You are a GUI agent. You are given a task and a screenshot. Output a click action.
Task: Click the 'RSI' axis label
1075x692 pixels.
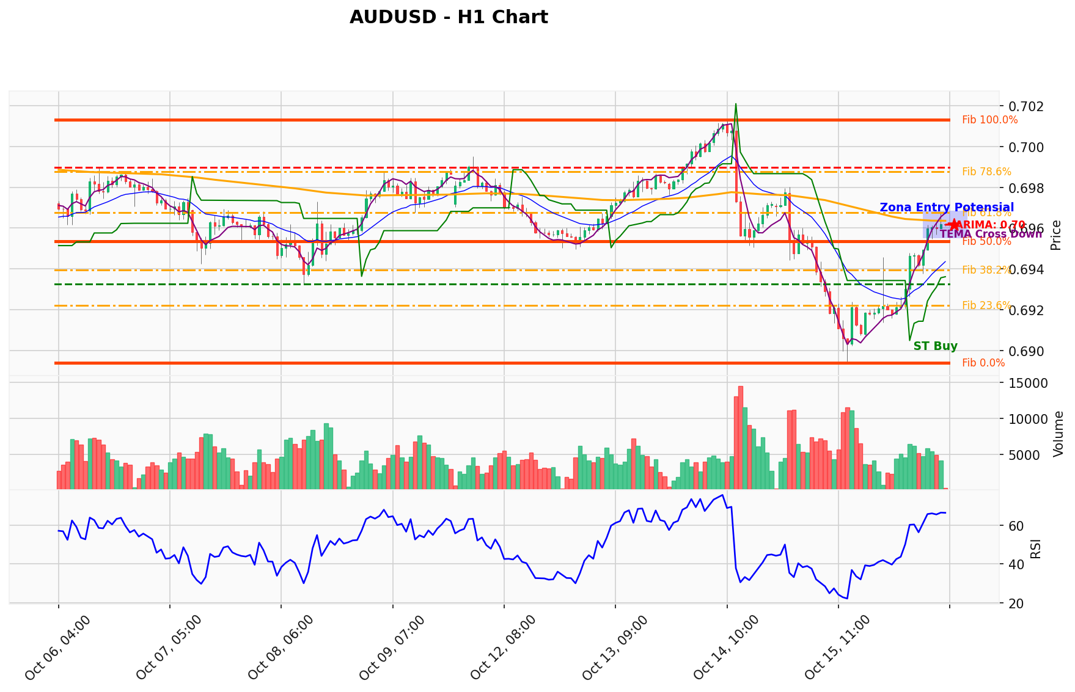[x=1035, y=547]
